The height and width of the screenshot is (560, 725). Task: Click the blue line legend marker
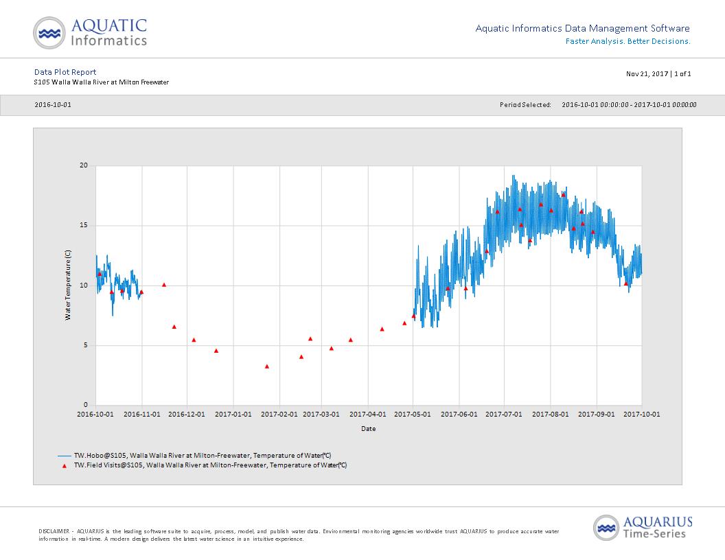[x=65, y=456]
